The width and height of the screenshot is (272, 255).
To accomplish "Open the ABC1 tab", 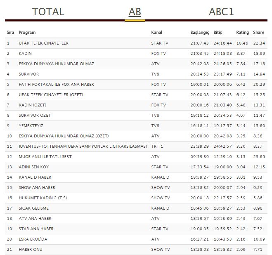I will coord(221,12).
